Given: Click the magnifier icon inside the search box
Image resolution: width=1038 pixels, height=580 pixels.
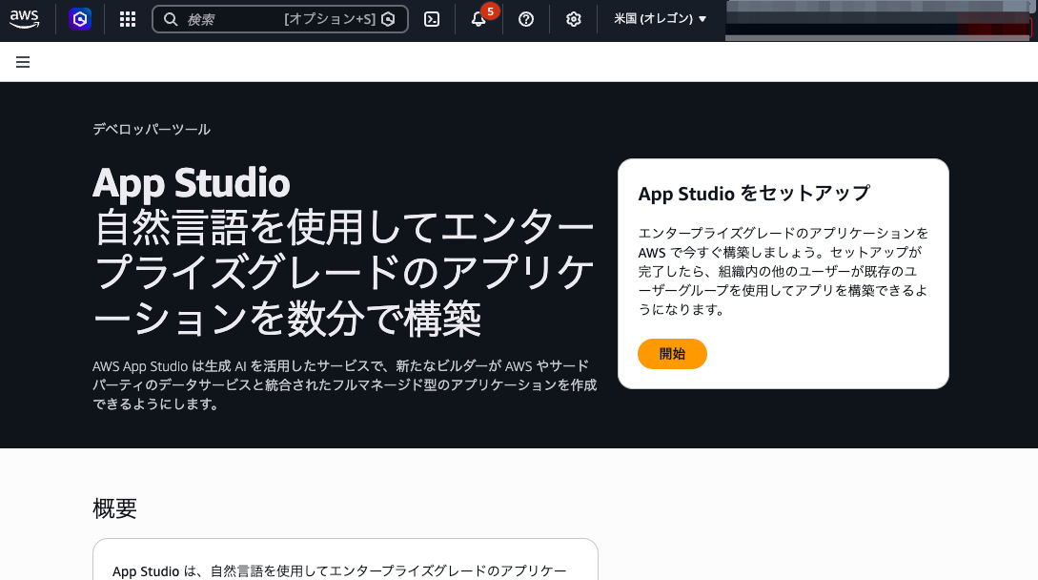Looking at the screenshot, I should coord(170,18).
